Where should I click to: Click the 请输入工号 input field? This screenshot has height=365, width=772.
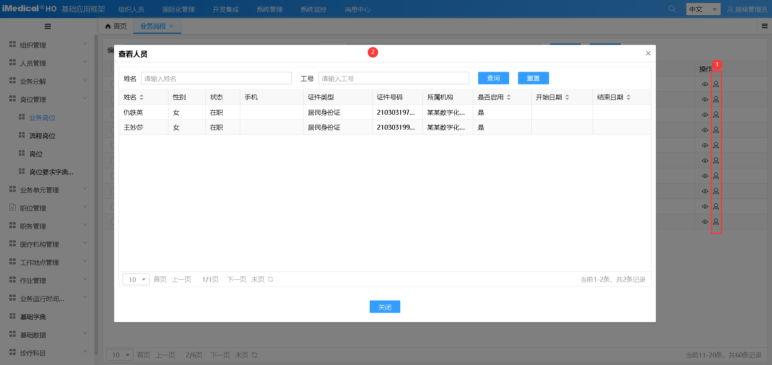click(x=393, y=78)
